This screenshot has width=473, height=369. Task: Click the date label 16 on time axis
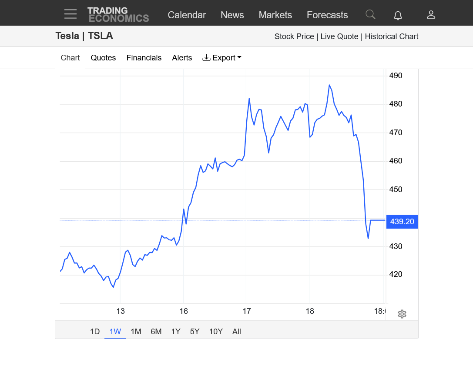click(184, 311)
